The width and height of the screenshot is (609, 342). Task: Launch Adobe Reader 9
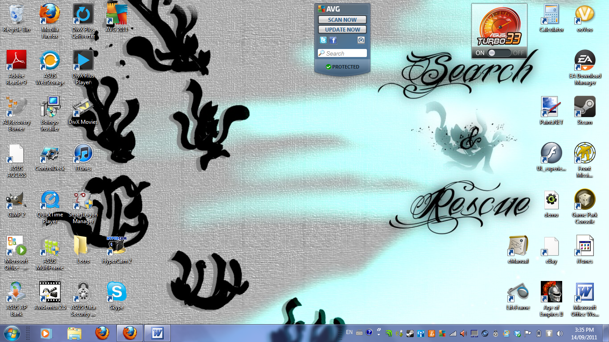tap(16, 60)
